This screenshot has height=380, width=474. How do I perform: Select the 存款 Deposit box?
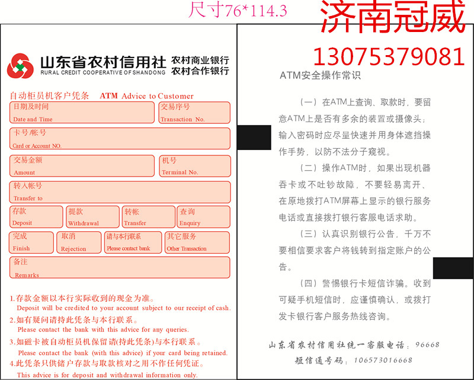[x=36, y=217]
